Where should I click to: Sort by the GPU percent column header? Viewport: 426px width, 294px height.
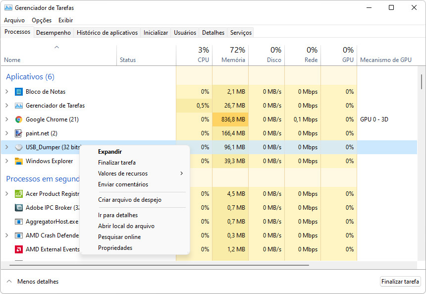[x=339, y=56]
